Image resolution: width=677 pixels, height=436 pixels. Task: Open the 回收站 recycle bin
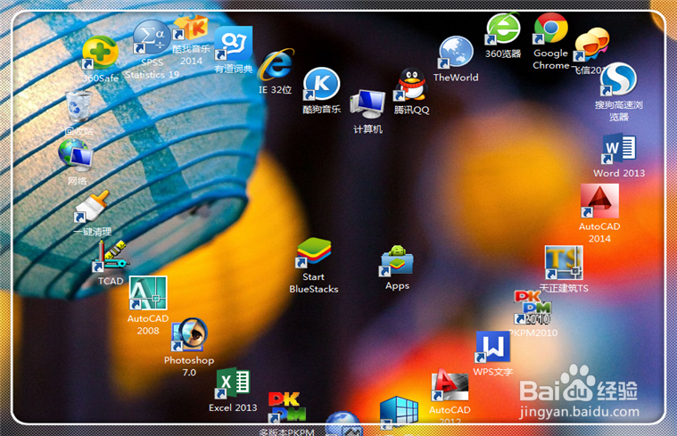78,106
